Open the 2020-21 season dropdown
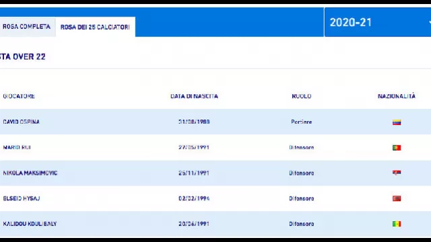The width and height of the screenshot is (431, 242). coord(378,22)
